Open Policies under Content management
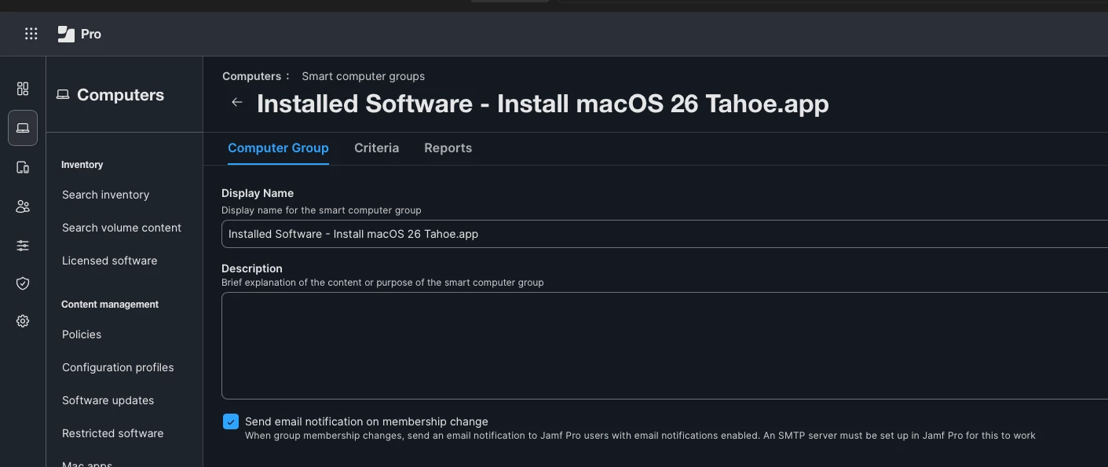 82,334
